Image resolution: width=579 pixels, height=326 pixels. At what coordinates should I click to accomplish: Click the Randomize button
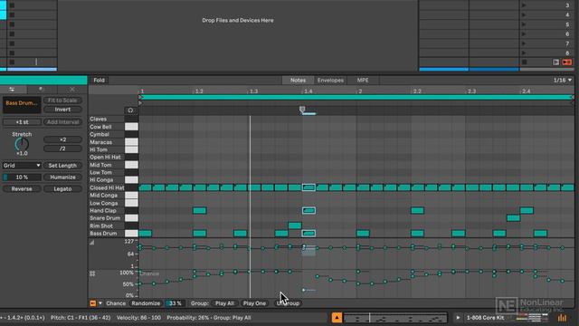pos(146,303)
